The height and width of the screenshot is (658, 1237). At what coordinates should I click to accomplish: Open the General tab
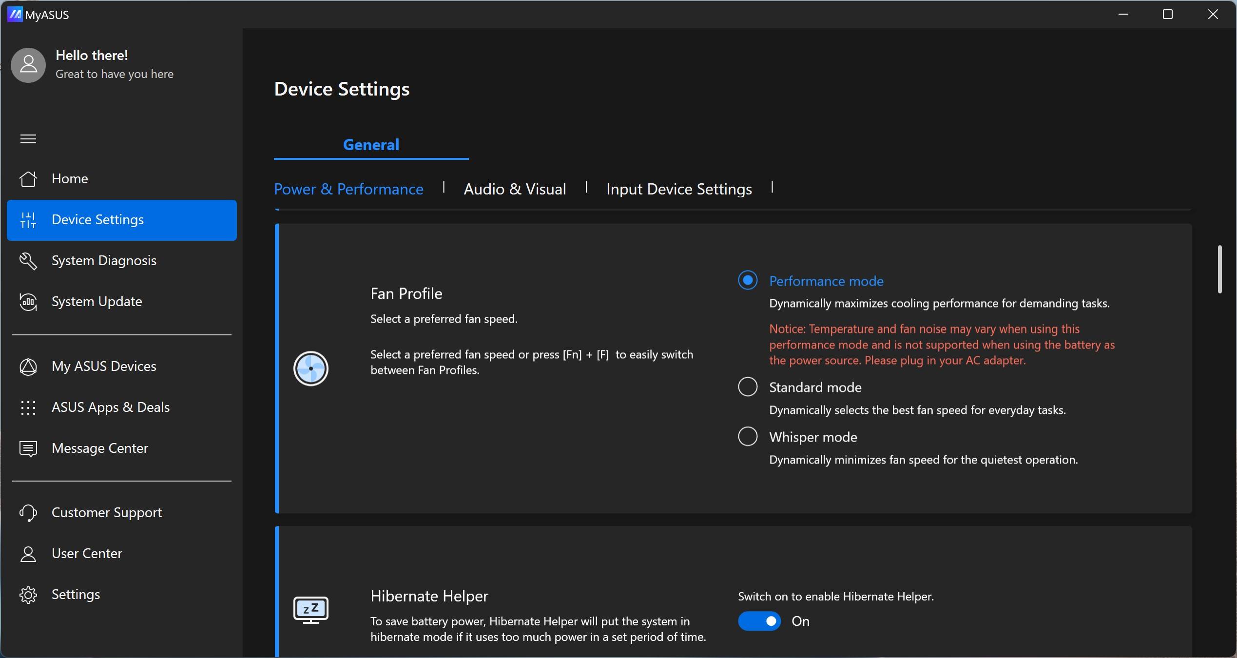pos(371,145)
